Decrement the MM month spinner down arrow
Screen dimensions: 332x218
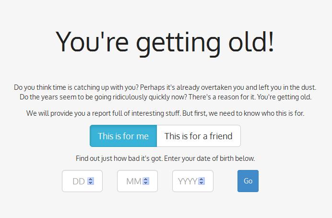click(146, 183)
